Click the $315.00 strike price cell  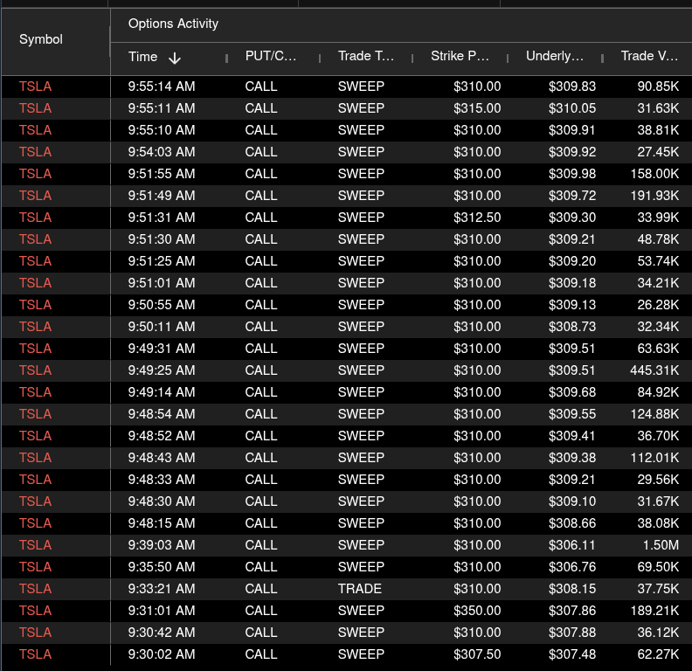pyautogui.click(x=477, y=108)
